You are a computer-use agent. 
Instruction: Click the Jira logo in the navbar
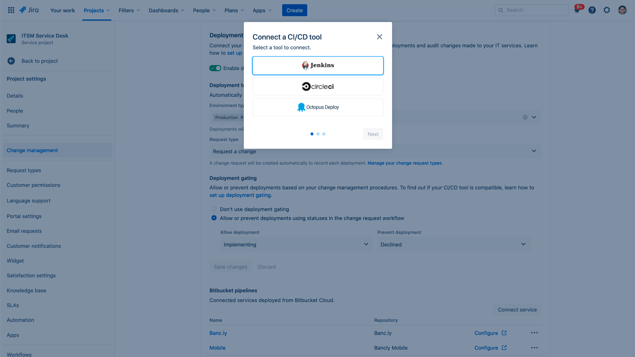(x=29, y=10)
